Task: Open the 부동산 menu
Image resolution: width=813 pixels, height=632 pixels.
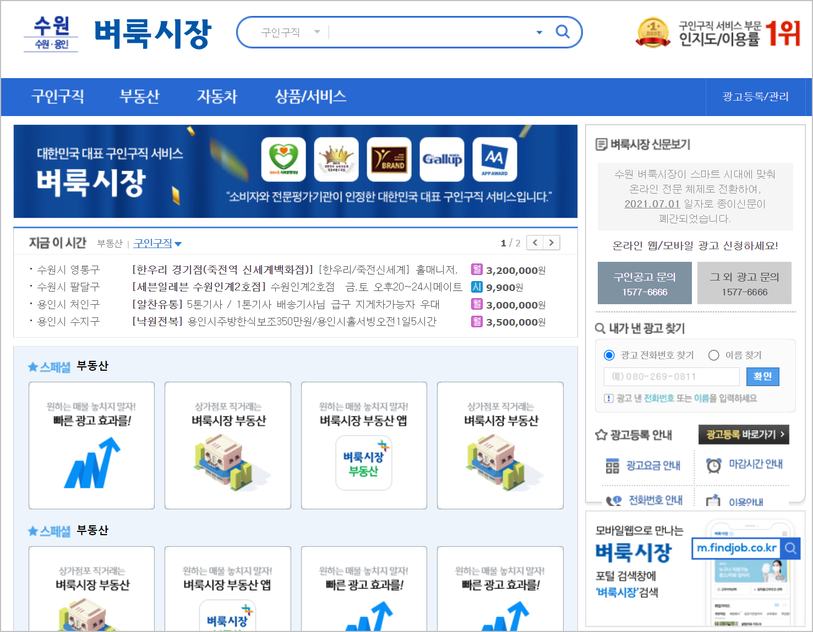Action: [139, 97]
